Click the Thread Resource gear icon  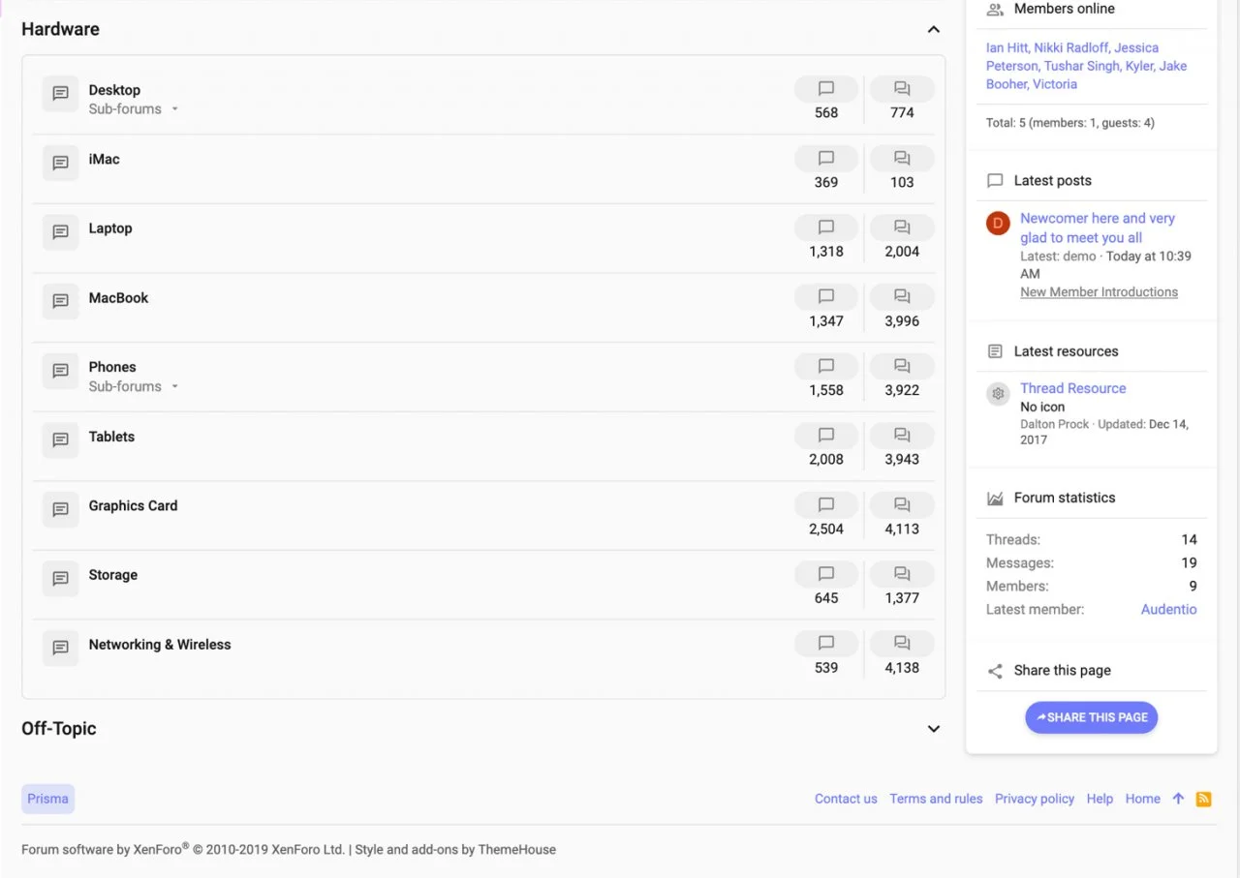(x=998, y=394)
